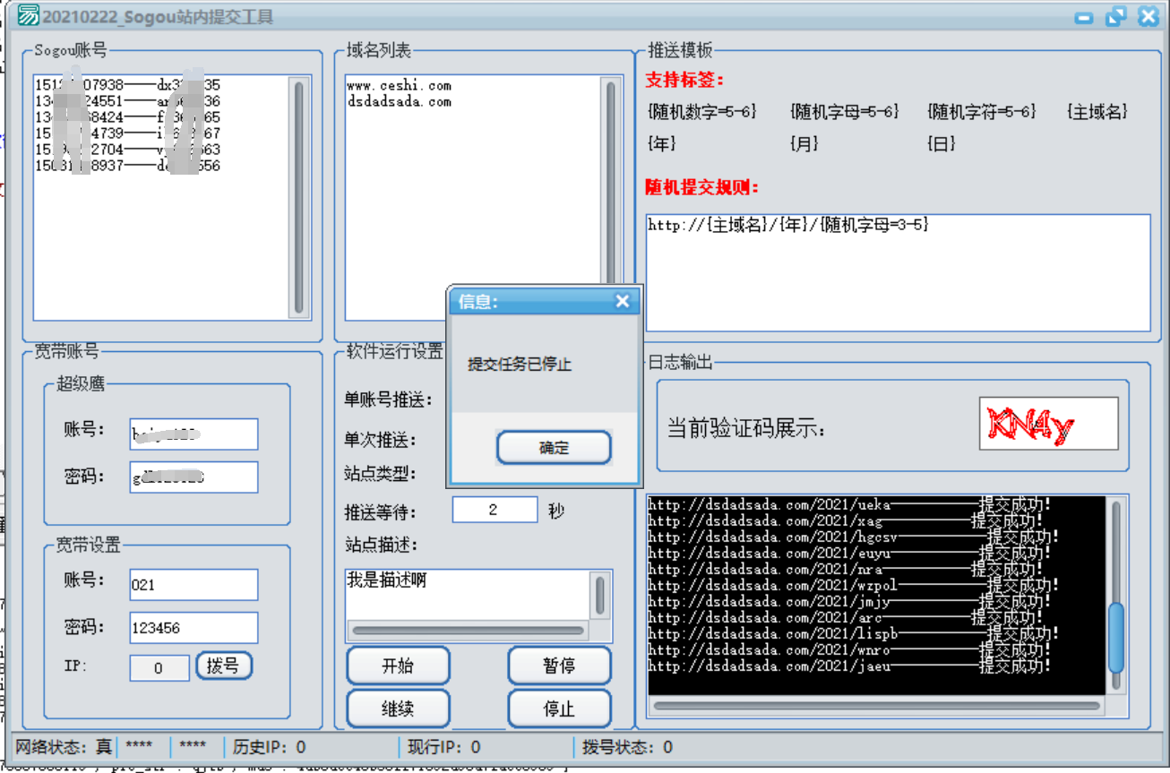Click the 确定 button in the dialog

[x=554, y=448]
